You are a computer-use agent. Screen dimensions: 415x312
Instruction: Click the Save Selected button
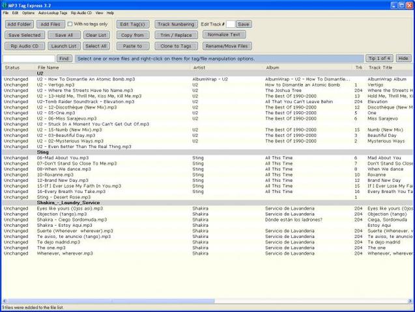[25, 35]
